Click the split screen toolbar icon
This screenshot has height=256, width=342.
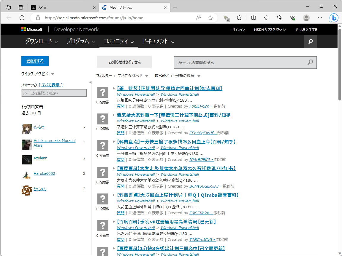(253, 18)
